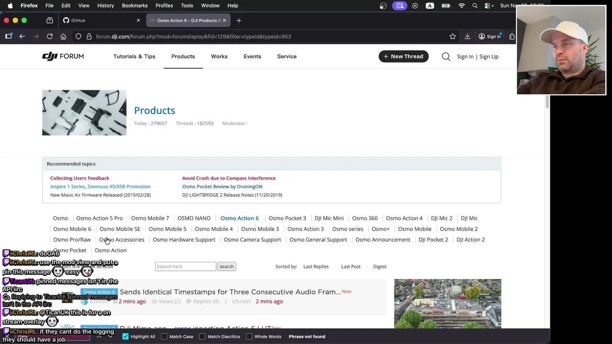The image size is (612, 344).
Task: Open the History menu in menu bar
Action: pyautogui.click(x=106, y=6)
